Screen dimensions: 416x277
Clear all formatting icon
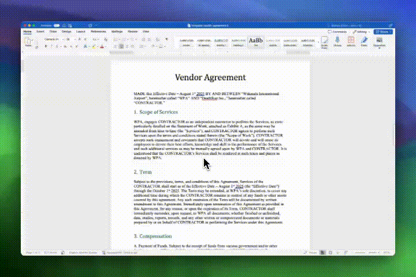pos(106,39)
